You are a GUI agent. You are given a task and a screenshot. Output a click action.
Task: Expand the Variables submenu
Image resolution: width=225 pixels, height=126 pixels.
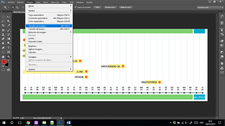pos(49,57)
